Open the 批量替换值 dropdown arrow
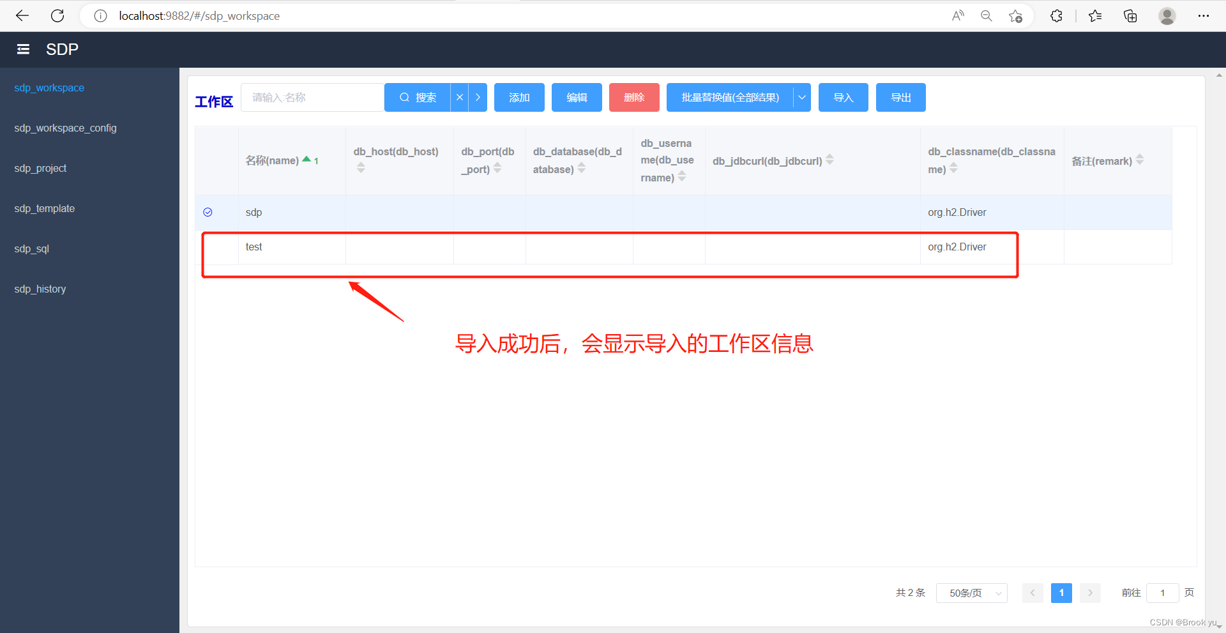1226x633 pixels. point(802,97)
